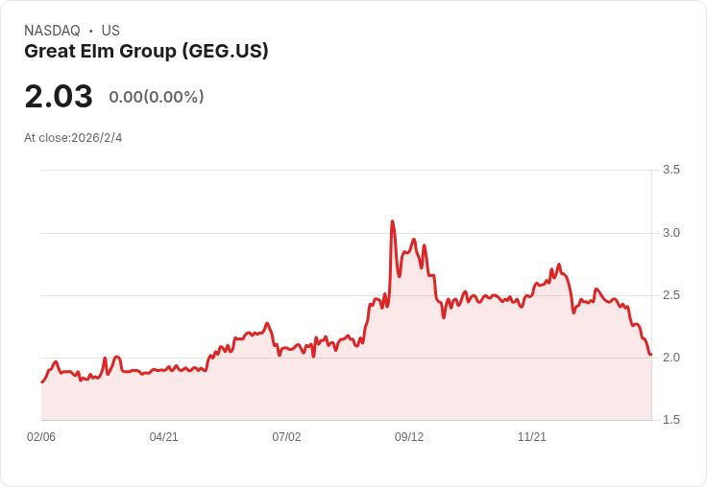Click the 07/02 date on the x-axis

coord(286,437)
